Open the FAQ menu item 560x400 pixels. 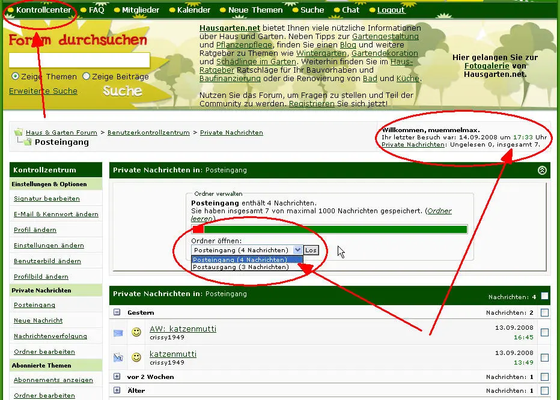pyautogui.click(x=96, y=10)
